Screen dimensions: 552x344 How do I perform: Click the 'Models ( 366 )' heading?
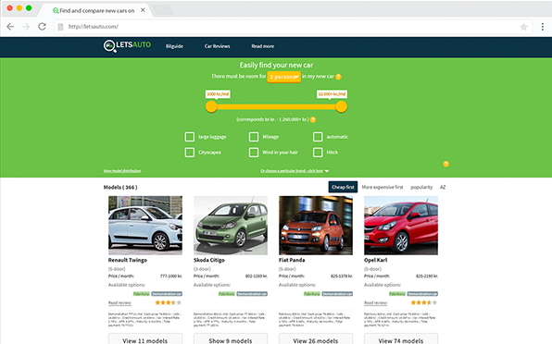tap(120, 188)
